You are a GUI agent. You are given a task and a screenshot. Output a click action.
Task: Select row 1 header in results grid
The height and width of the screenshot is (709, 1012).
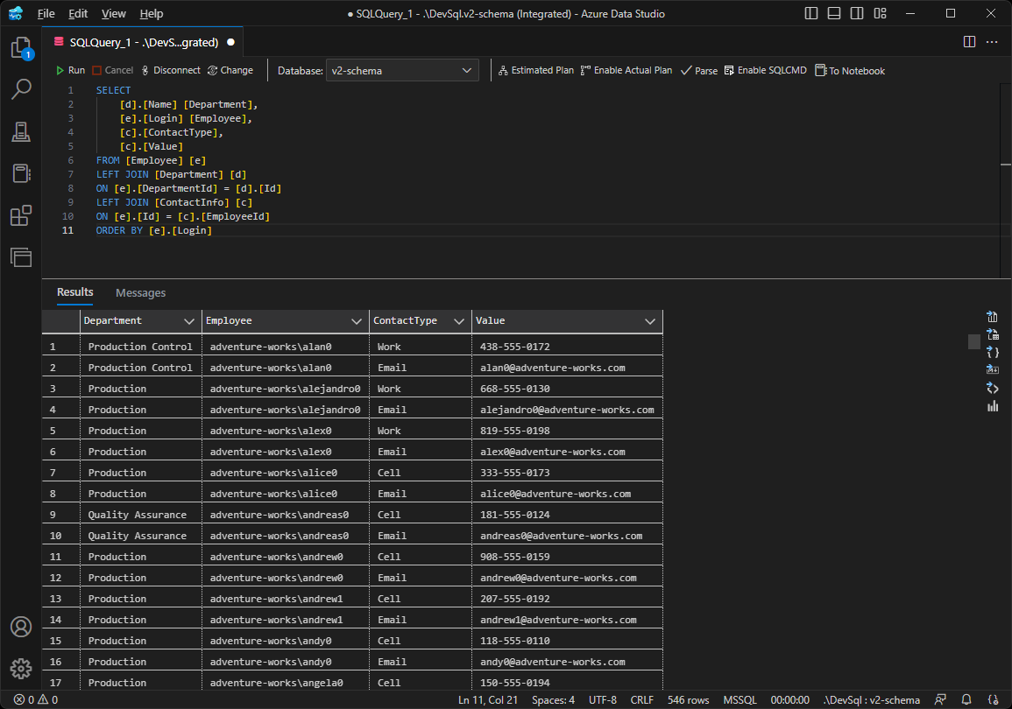pyautogui.click(x=60, y=347)
